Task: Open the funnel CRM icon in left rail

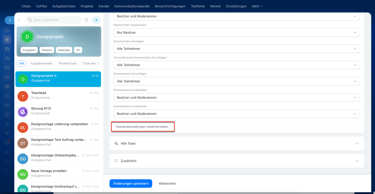Action: [7, 133]
